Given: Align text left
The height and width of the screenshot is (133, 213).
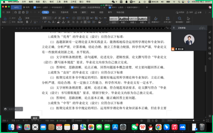Looking at the screenshot, I should (74, 22).
